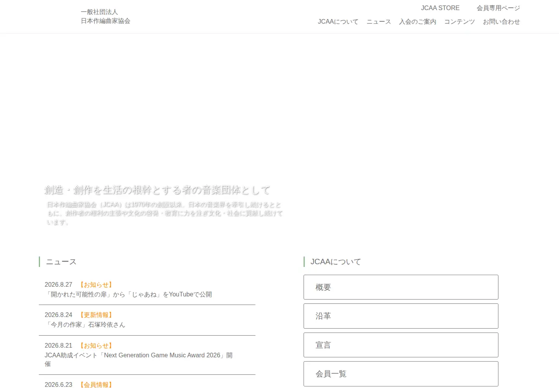Image resolution: width=559 pixels, height=388 pixels.
Task: Open news about 「じゃあね」 YouTube release
Action: [x=128, y=294]
